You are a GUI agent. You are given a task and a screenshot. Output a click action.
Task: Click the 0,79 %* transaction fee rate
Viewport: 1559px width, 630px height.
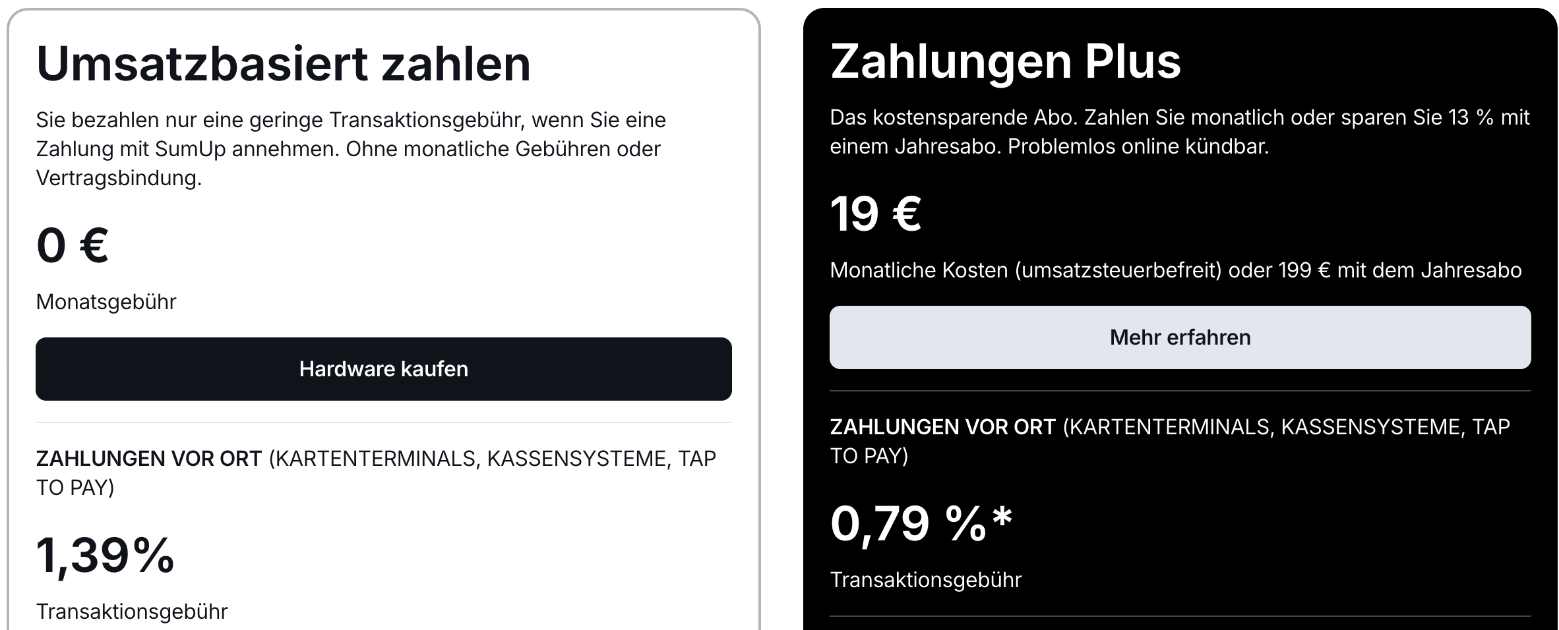921,524
